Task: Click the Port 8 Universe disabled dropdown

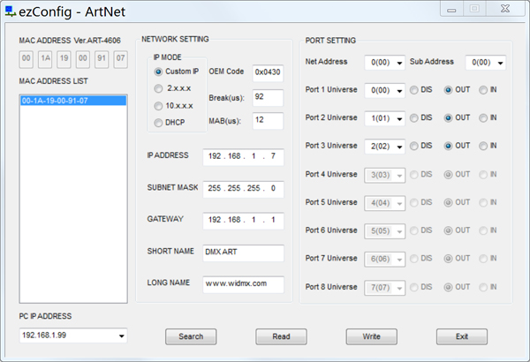Action: click(384, 288)
